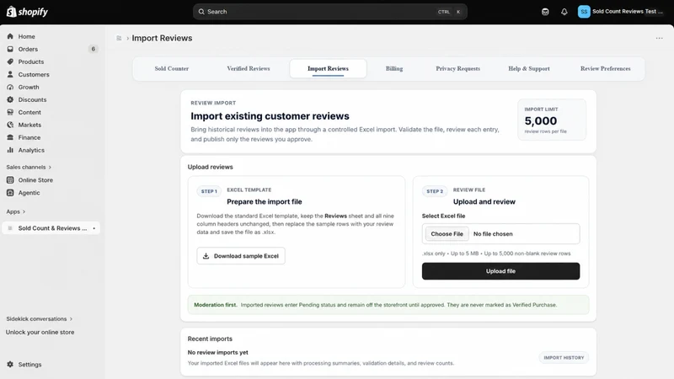Pin the Sold Count & Reviews app
Image resolution: width=674 pixels, height=379 pixels.
[x=94, y=228]
